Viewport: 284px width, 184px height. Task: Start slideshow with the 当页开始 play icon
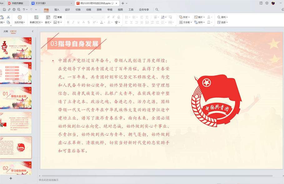20,17
